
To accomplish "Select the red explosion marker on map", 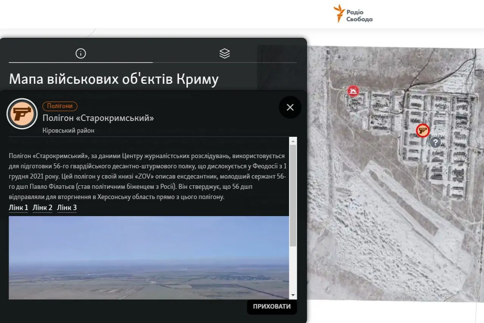I will (x=353, y=91).
